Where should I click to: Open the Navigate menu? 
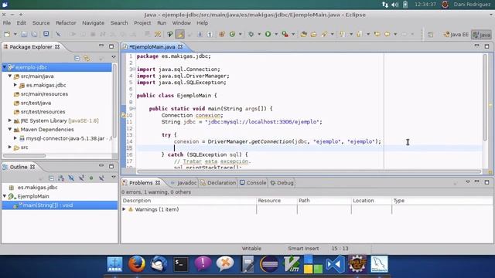[93, 22]
